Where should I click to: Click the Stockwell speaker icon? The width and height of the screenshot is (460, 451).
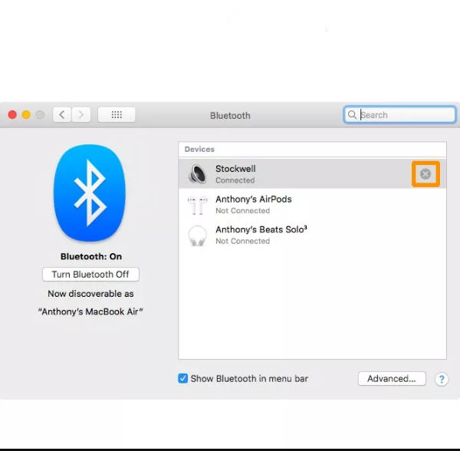click(x=198, y=173)
